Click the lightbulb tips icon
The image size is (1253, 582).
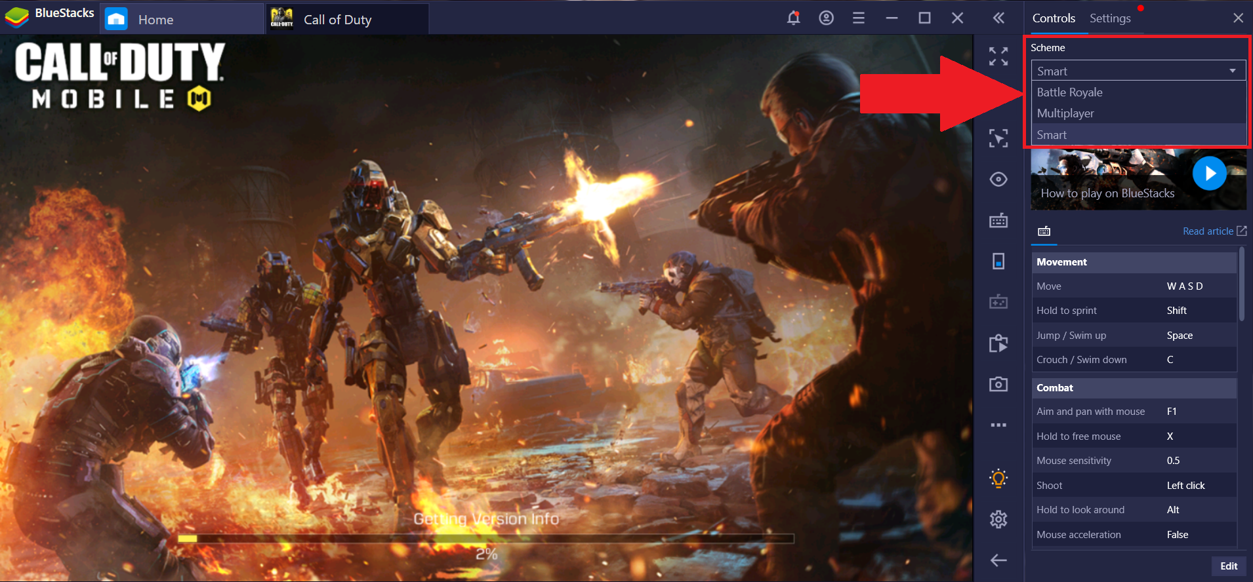click(998, 478)
